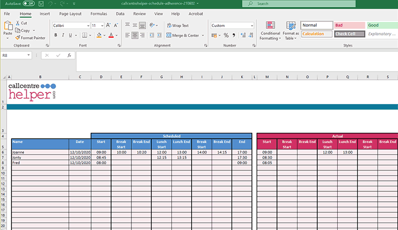Open the font size 11 dropdown
The image size is (398, 230).
pyautogui.click(x=102, y=26)
